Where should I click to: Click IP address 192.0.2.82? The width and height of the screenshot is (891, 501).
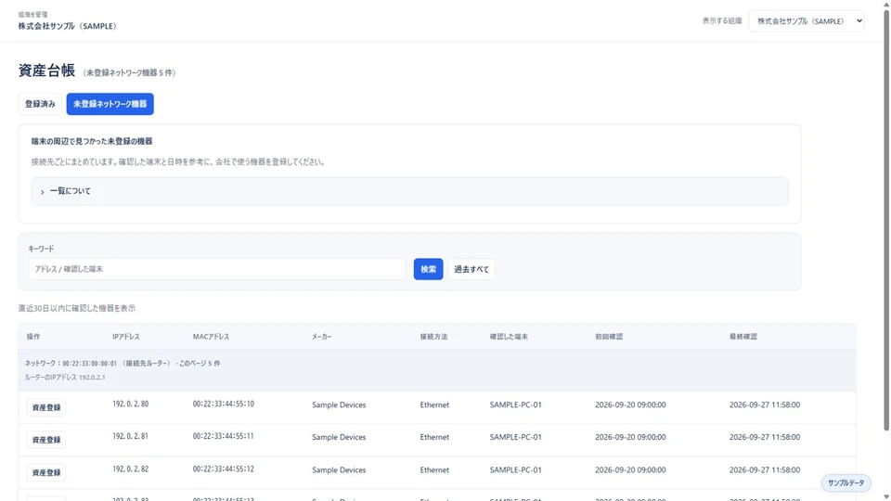click(131, 469)
